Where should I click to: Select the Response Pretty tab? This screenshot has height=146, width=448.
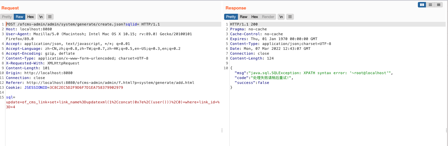click(231, 17)
